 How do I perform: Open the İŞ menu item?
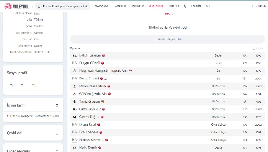point(185,6)
